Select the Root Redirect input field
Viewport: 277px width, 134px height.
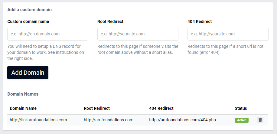pos(138,34)
